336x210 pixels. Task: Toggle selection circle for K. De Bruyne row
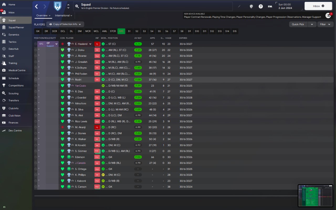coord(36,68)
